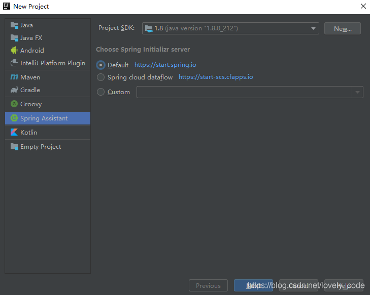This screenshot has width=370, height=295.
Task: Pick the Android project type
Action: 48,50
